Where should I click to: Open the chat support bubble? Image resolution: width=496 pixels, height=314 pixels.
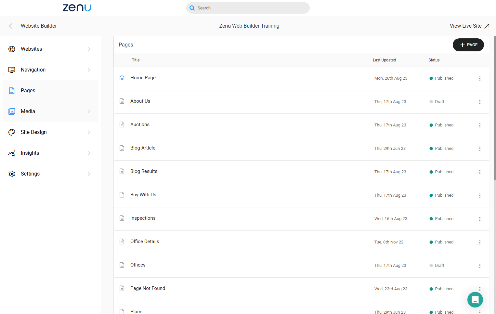(475, 300)
